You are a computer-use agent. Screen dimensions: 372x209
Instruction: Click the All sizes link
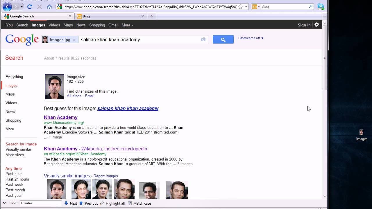pos(74,96)
